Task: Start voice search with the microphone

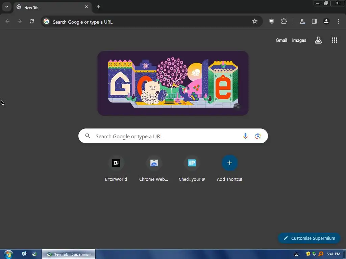Action: tap(245, 136)
